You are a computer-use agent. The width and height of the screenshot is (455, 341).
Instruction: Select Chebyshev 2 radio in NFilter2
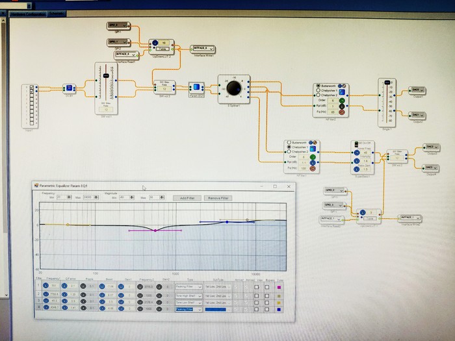317,95
